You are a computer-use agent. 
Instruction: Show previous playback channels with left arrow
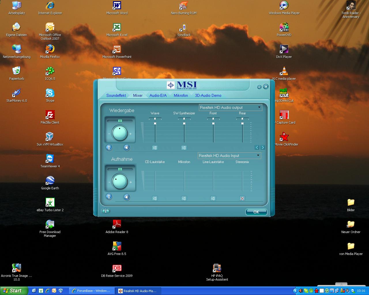257,147
